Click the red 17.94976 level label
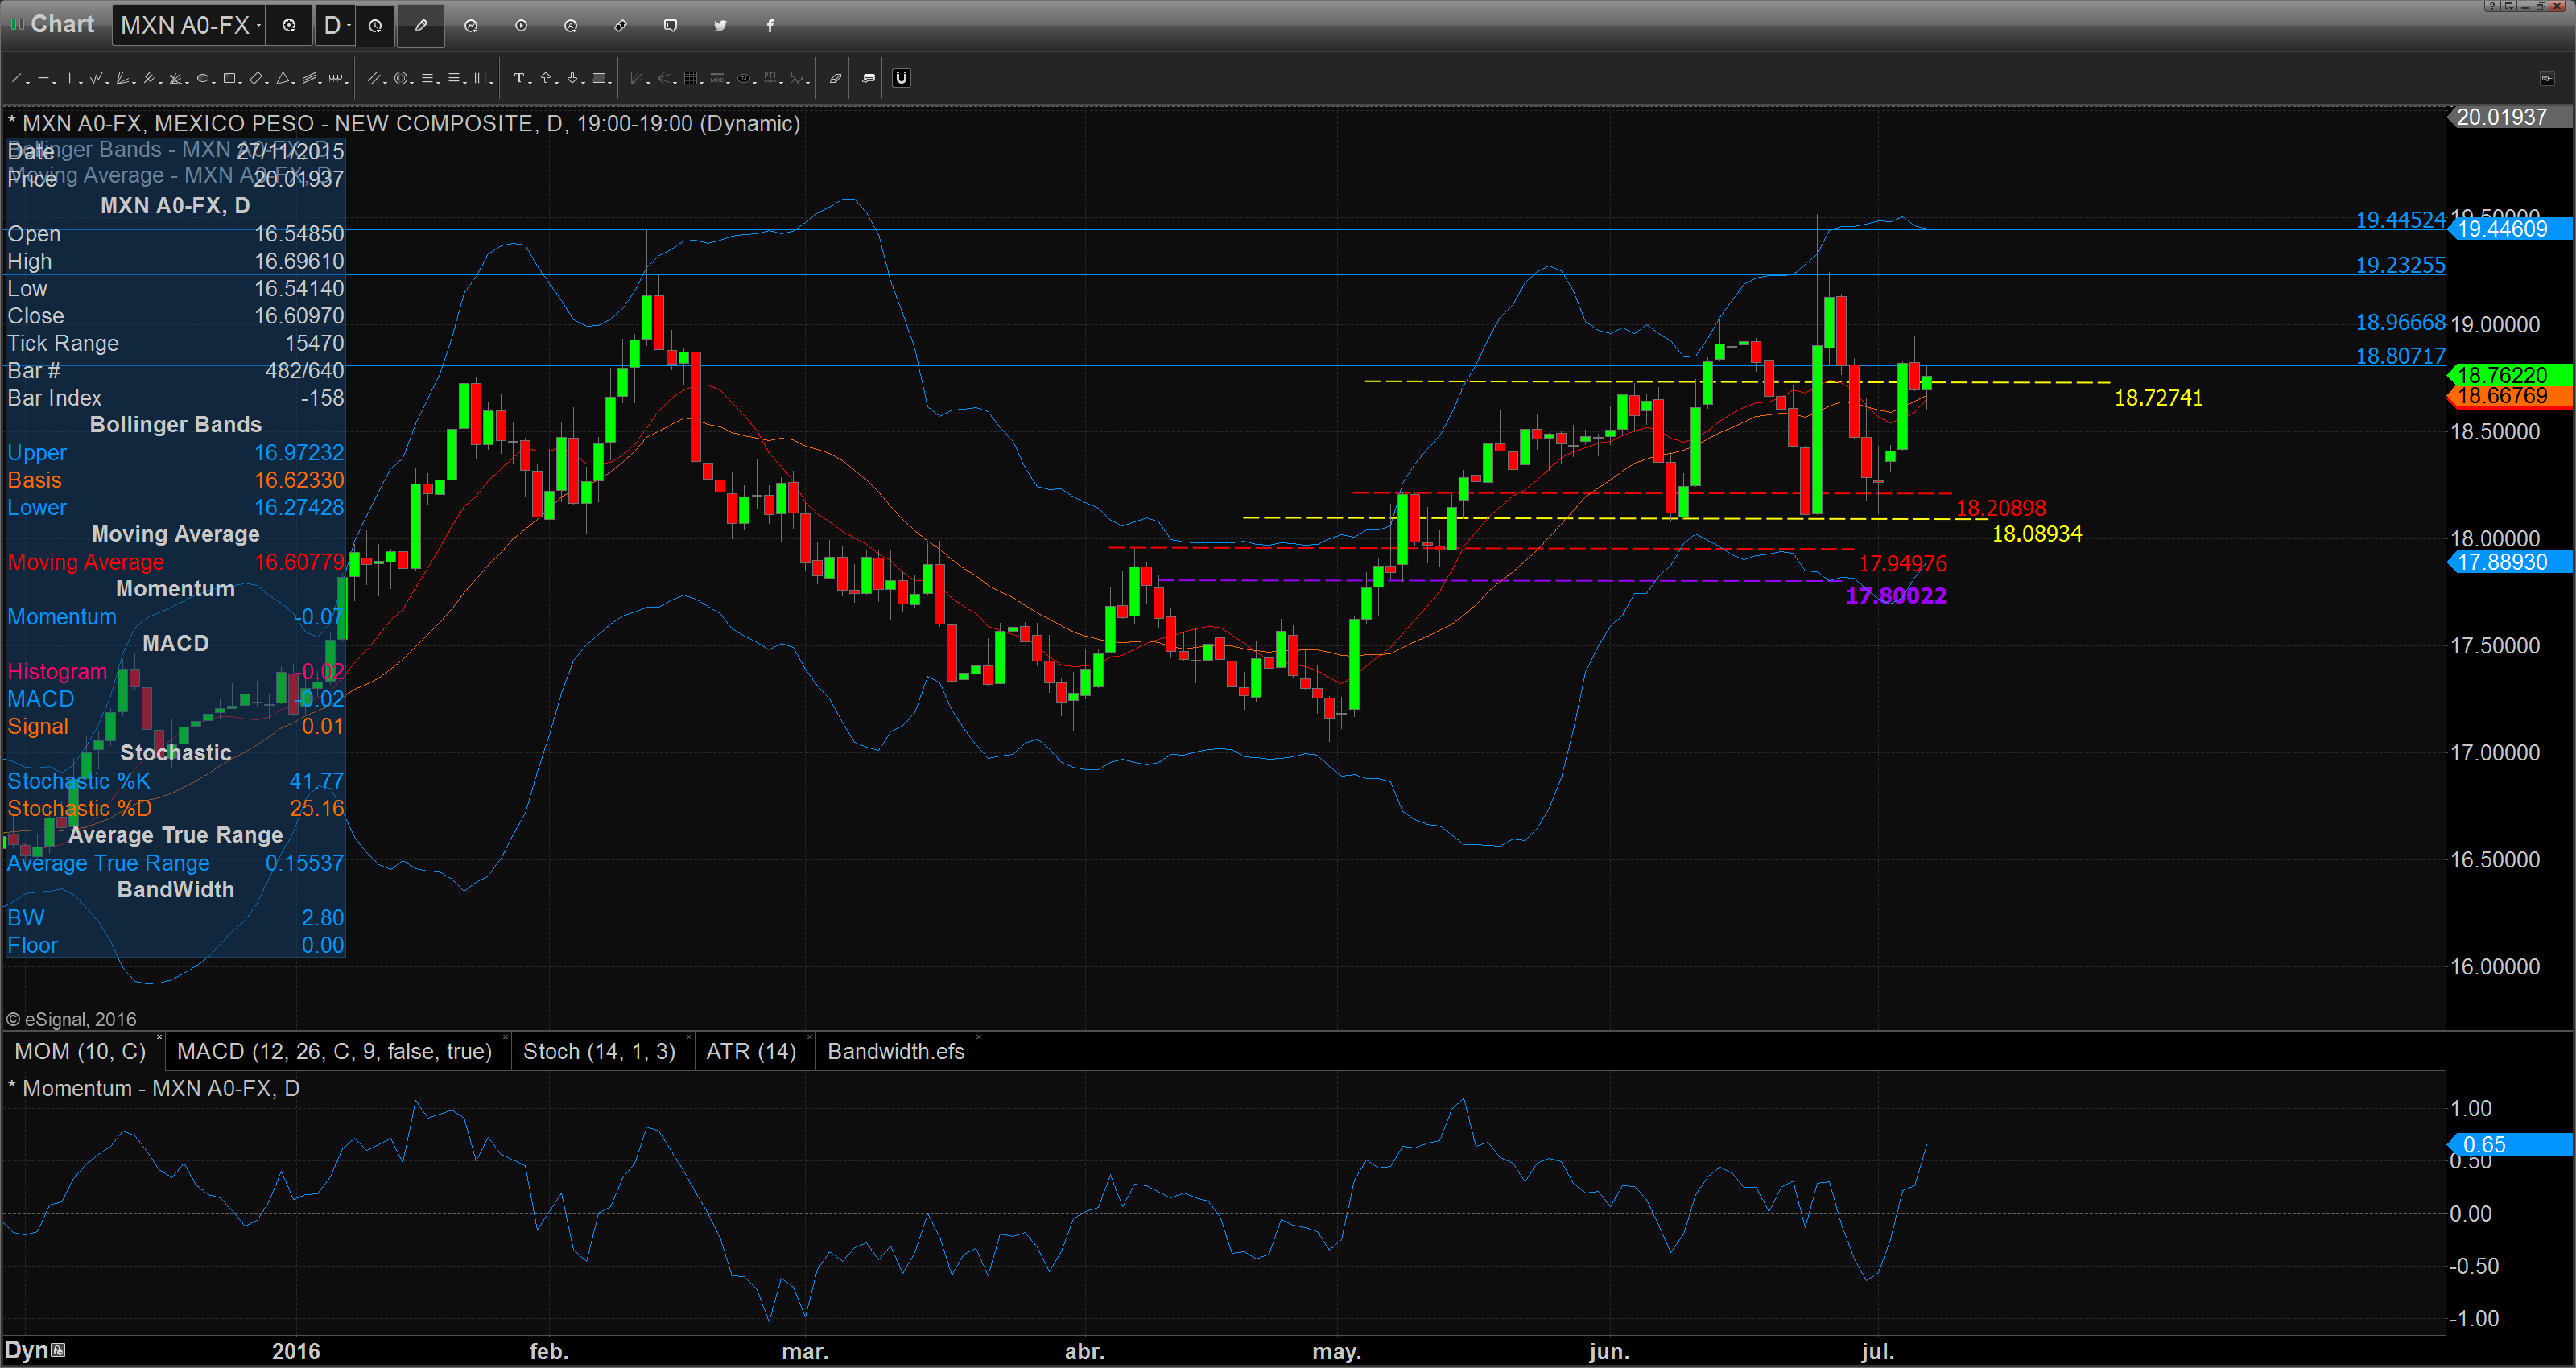This screenshot has width=2576, height=1368. coord(1902,564)
